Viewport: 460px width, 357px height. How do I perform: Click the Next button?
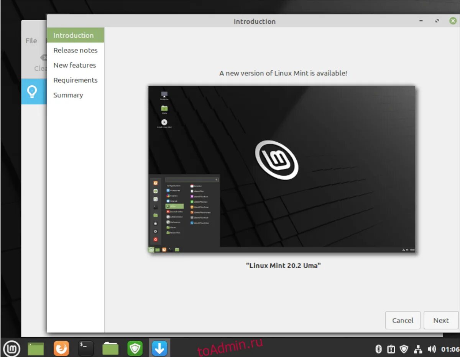tap(441, 320)
